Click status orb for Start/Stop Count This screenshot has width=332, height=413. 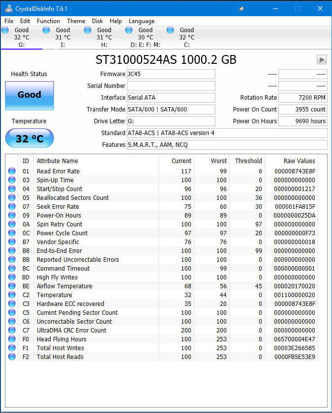[x=12, y=189]
